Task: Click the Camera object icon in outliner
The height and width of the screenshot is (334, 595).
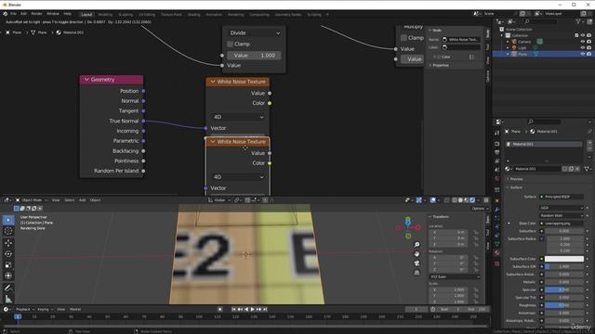Action: pos(514,42)
